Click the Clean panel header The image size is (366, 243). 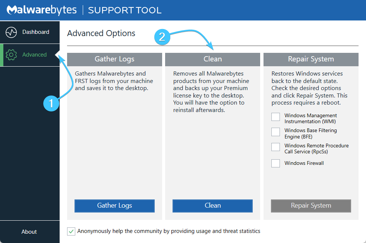[x=213, y=60]
